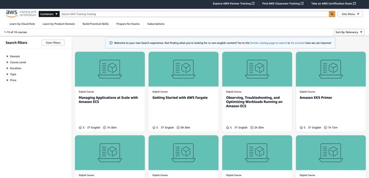Open the Sort By: Relevancy dropdown
This screenshot has width=369, height=178.
[x=349, y=32]
